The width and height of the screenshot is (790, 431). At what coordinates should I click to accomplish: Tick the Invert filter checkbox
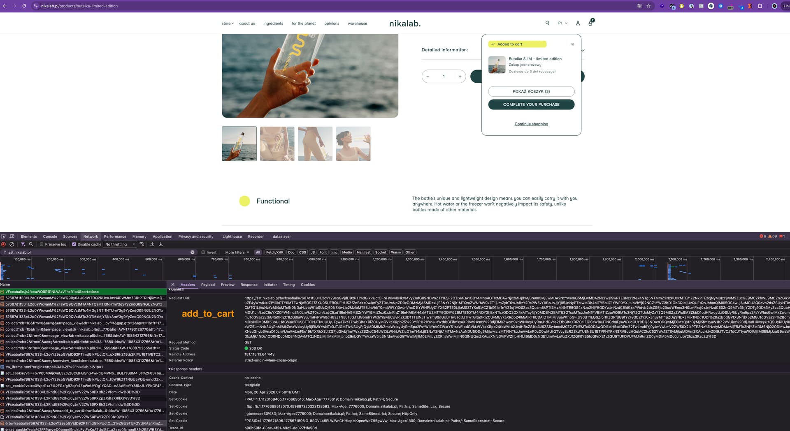[x=203, y=253]
